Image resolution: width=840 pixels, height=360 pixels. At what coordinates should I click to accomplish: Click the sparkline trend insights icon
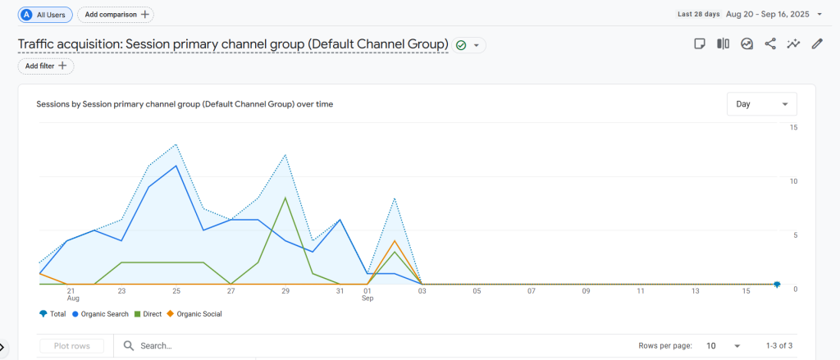click(793, 44)
